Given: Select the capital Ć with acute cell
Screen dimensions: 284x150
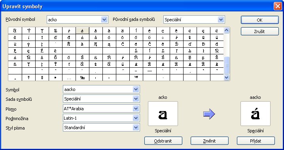Looking at the screenshot, I should [x=123, y=44].
